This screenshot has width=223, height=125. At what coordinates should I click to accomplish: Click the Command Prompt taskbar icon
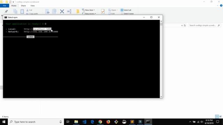[148, 122]
